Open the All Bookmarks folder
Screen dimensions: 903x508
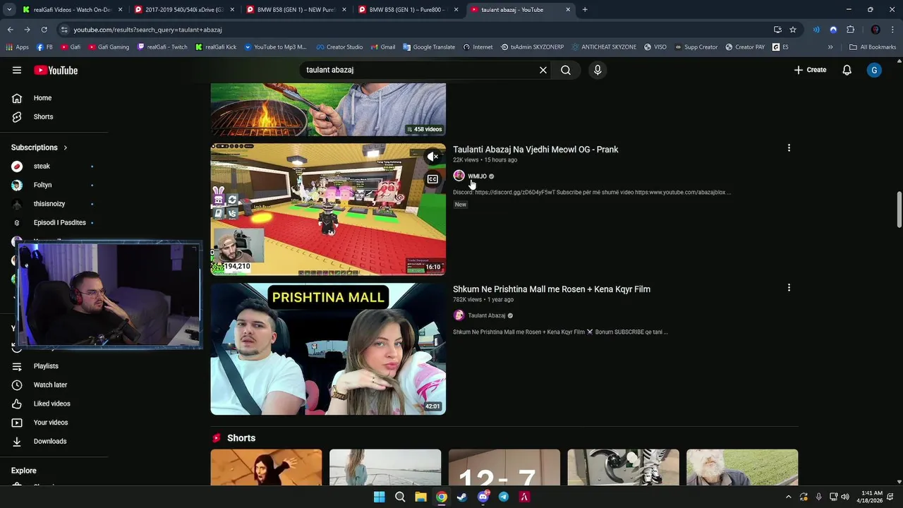(873, 47)
